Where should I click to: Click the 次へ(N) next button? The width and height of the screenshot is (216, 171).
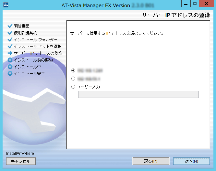191,161
